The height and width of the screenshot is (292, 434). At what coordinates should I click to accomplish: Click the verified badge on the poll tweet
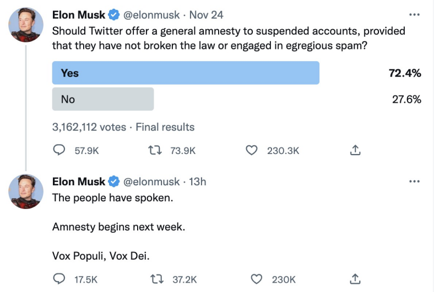point(114,15)
